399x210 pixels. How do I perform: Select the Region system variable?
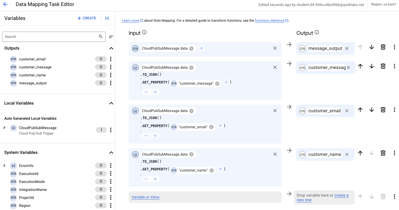click(x=25, y=205)
